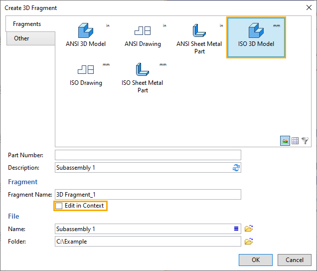Select the ISO 3D Model template
The height and width of the screenshot is (271, 317).
[256, 37]
